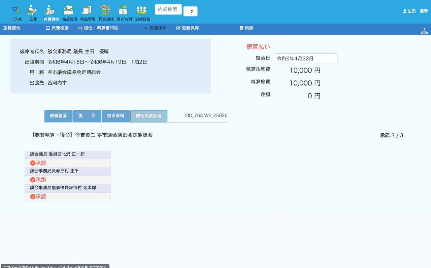431x268 pixels.
Task: Select the 復命決裁状況 tab
Action: coord(148,116)
